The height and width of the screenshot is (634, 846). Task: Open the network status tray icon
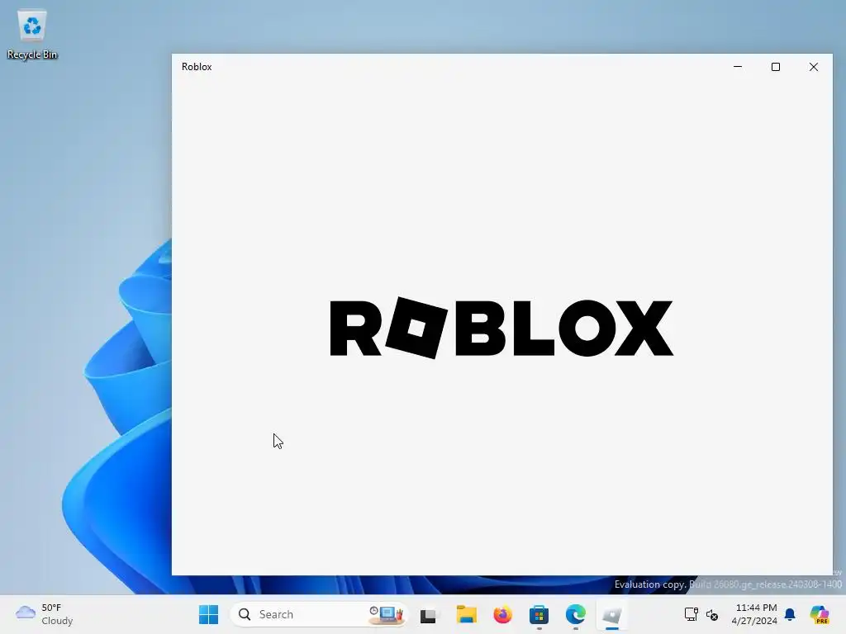click(x=692, y=614)
